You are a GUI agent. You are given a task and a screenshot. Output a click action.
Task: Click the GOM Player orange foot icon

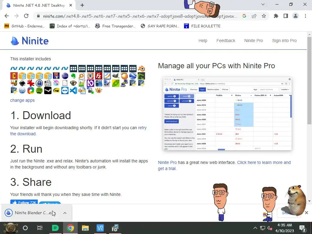[124, 76]
